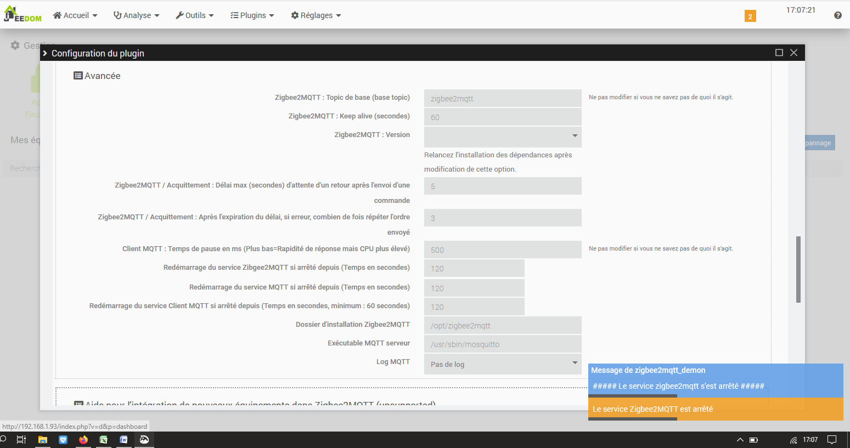Show hidden system tray icons

pos(740,440)
